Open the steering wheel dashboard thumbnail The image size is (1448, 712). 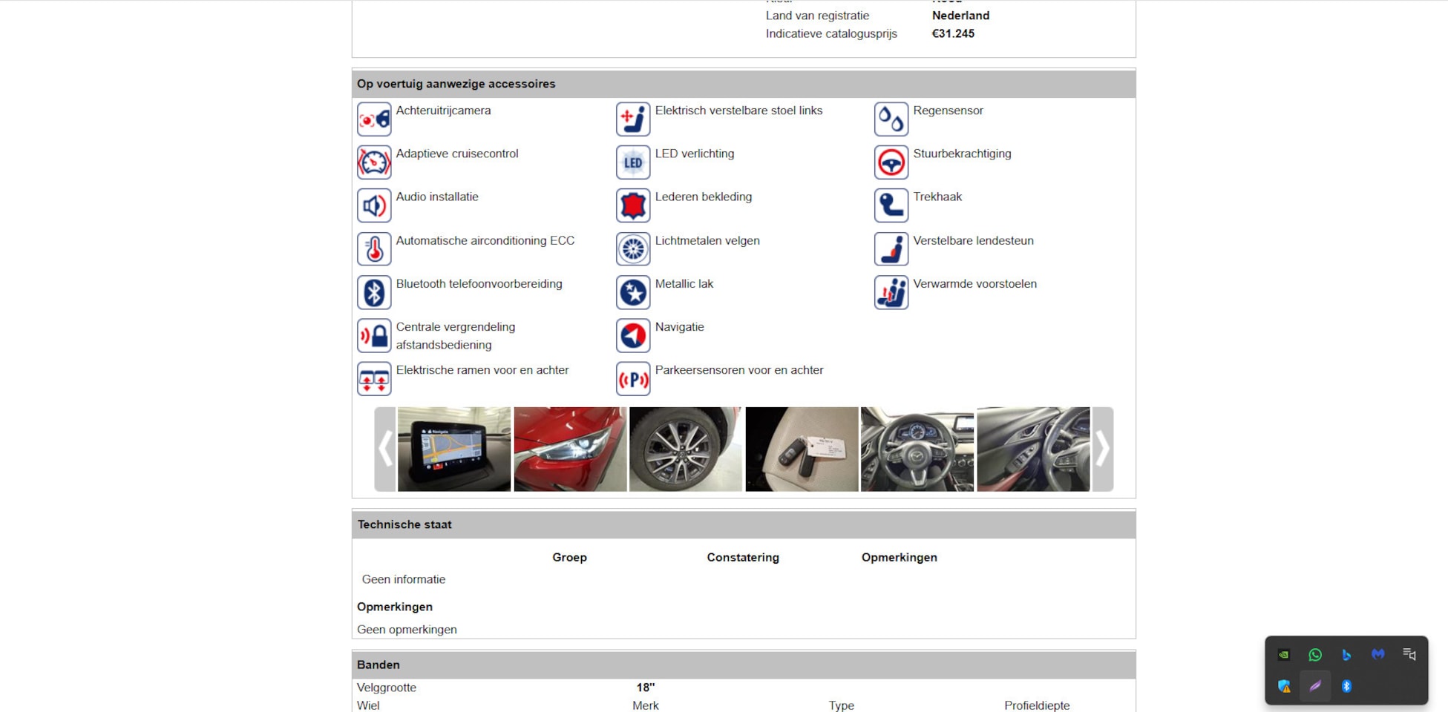point(917,449)
